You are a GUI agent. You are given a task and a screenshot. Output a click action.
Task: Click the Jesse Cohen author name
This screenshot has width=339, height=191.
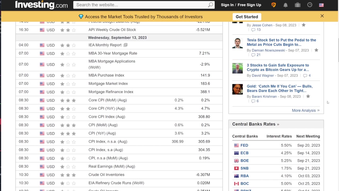coord(262,25)
